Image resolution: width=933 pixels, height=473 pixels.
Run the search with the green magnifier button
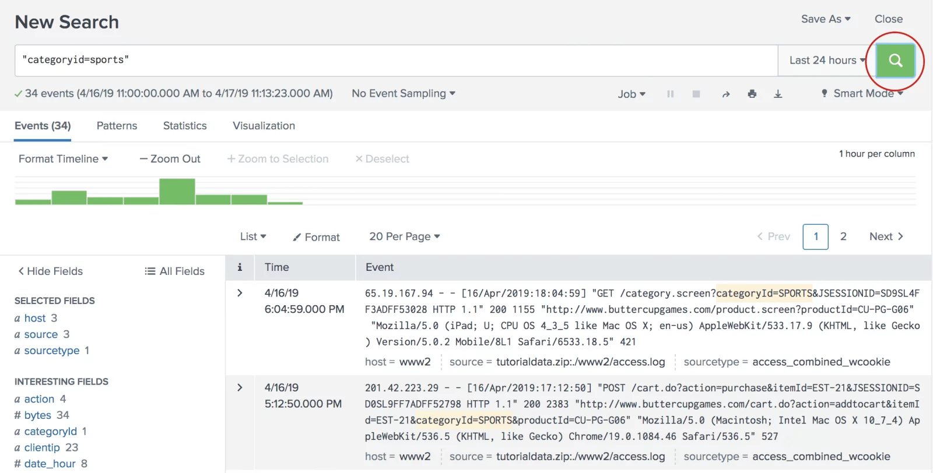click(x=895, y=60)
